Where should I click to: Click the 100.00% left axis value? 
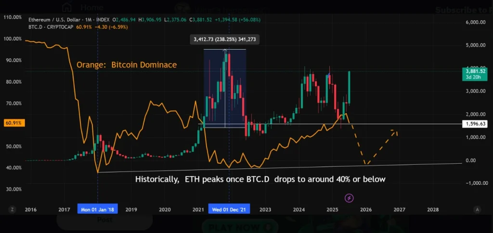(x=13, y=39)
